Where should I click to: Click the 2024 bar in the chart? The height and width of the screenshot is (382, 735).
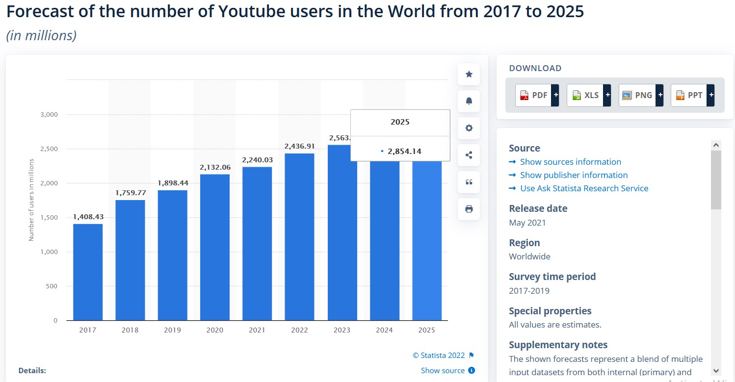point(385,240)
